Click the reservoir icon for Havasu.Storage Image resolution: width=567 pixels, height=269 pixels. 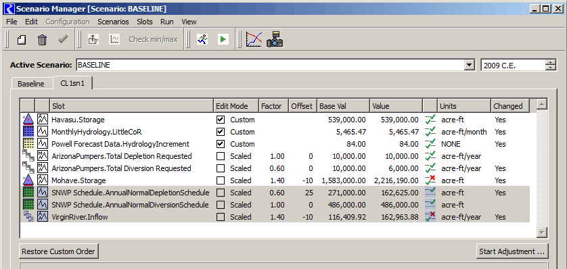[x=28, y=119]
